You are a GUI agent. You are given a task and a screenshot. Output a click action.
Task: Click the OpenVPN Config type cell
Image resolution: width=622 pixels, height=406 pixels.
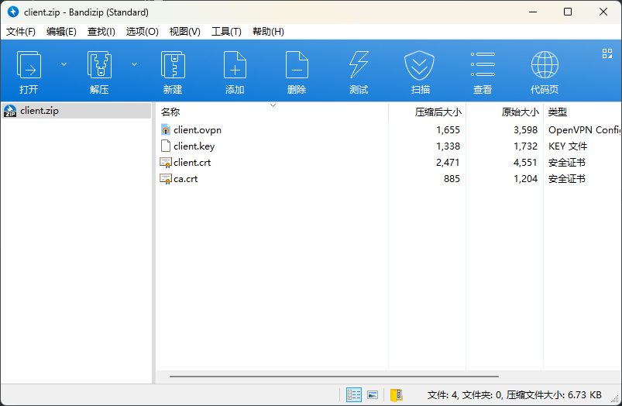coord(584,130)
